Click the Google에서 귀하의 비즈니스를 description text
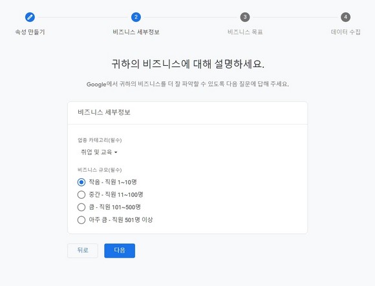375x286 pixels. (x=187, y=84)
